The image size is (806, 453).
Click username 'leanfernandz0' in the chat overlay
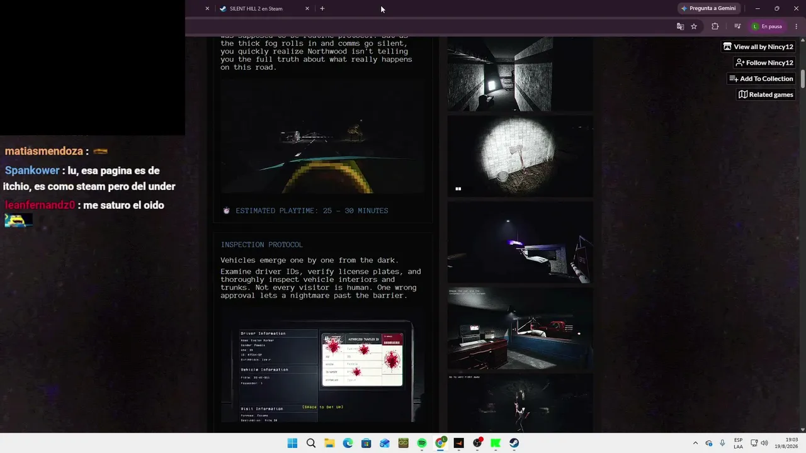pyautogui.click(x=40, y=205)
